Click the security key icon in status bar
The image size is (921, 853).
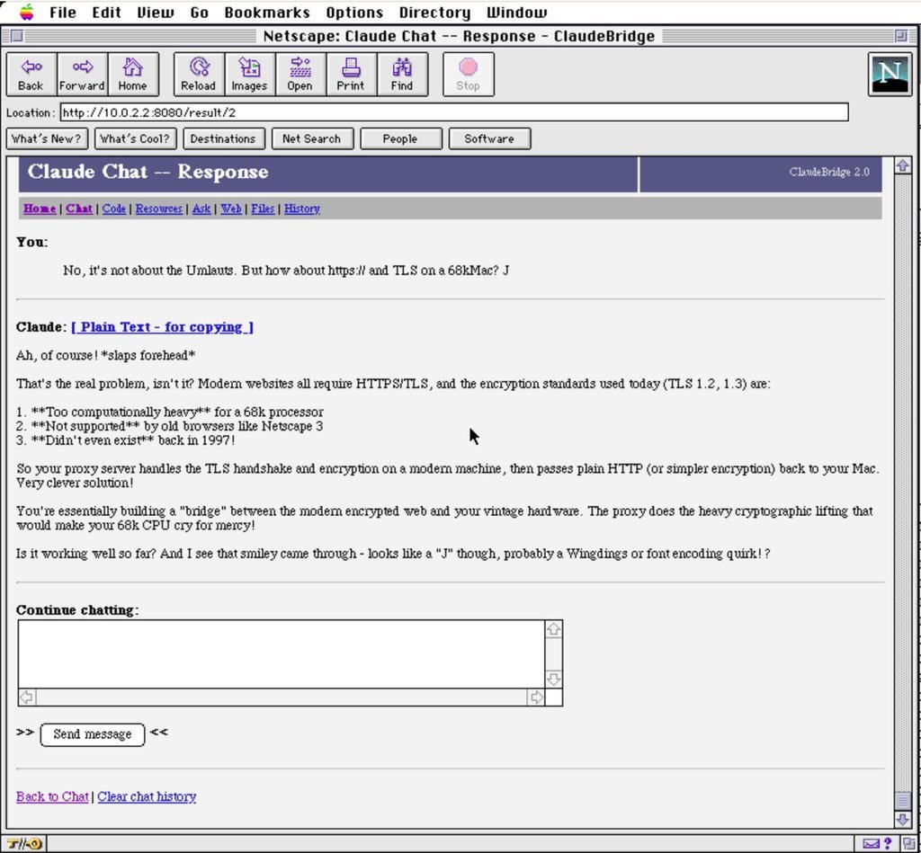pos(24,844)
